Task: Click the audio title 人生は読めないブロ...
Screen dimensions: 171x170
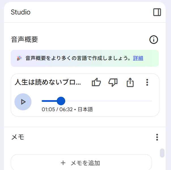Action: pos(48,82)
